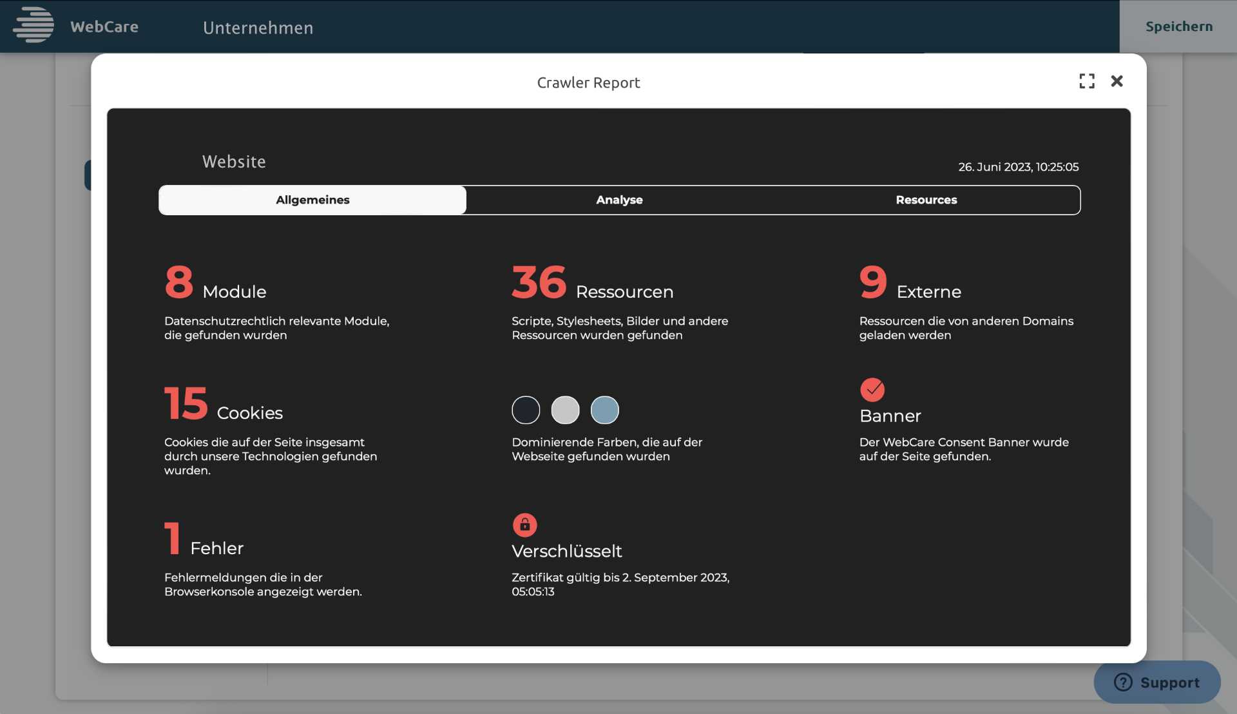The image size is (1237, 714).
Task: Select the steel blue dominant color swatch
Action: 604,410
